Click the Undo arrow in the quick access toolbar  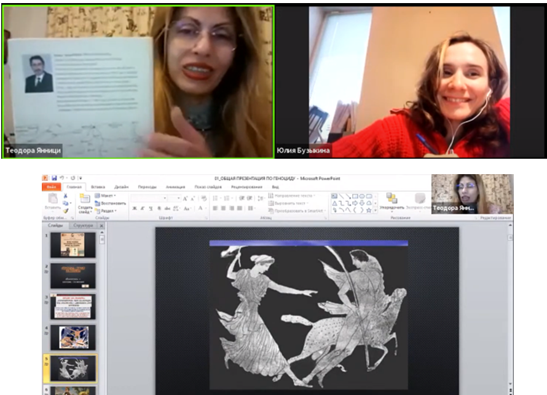click(61, 178)
